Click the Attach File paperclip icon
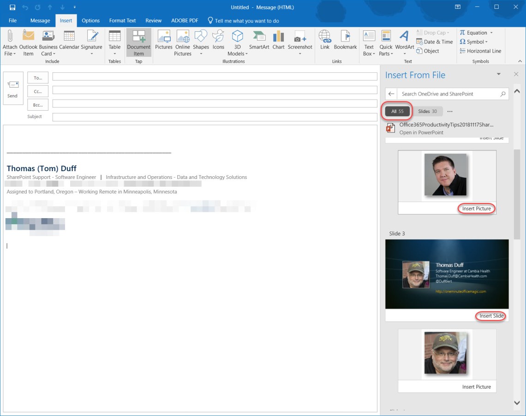The height and width of the screenshot is (416, 526). 10,37
